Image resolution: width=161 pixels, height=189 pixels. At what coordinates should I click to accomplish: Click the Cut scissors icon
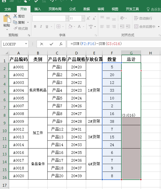15,16
